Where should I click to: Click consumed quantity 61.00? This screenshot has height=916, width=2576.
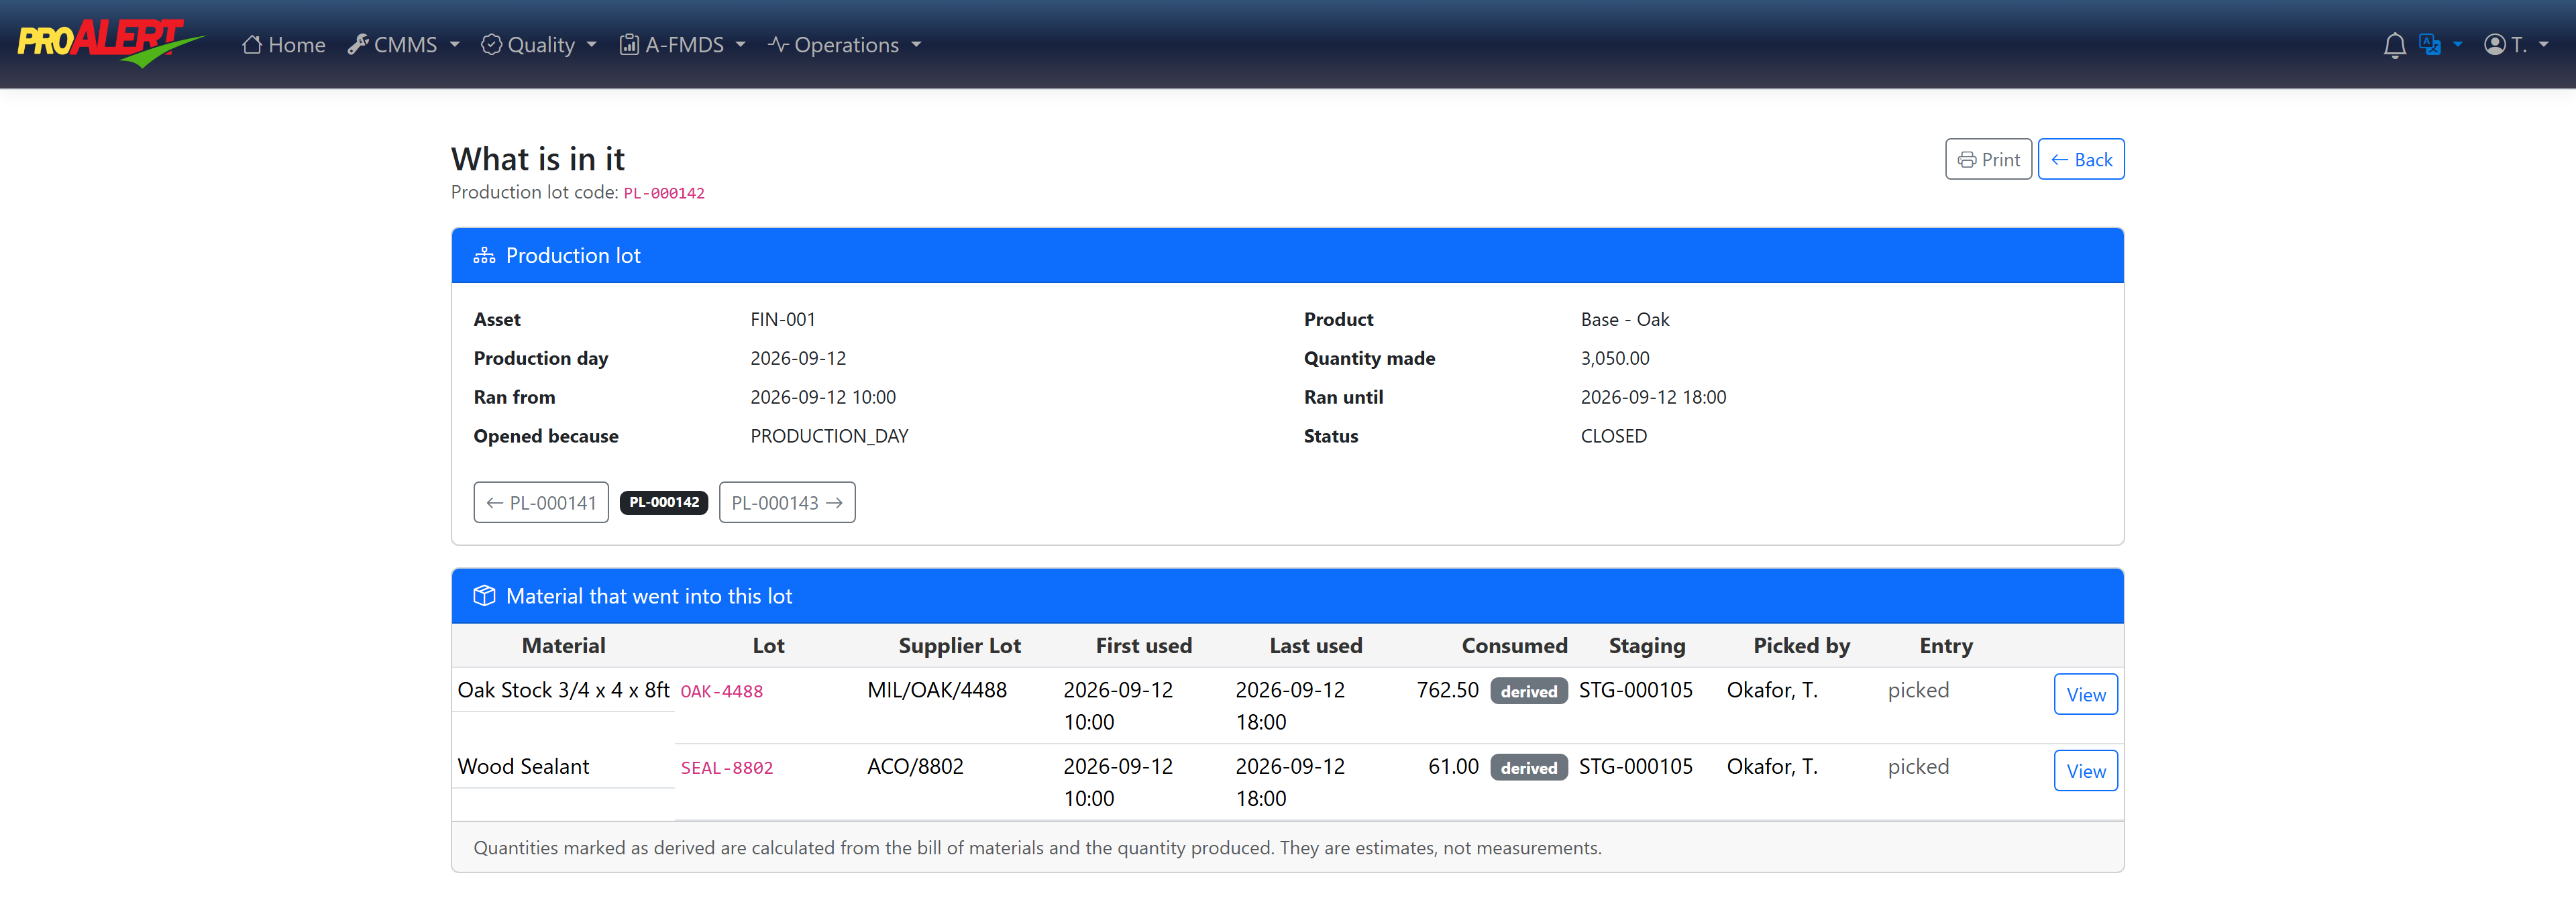(1453, 767)
